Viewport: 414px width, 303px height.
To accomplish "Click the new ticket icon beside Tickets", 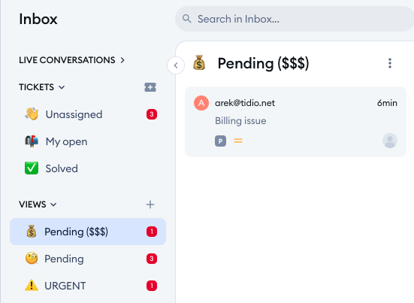I will click(150, 87).
